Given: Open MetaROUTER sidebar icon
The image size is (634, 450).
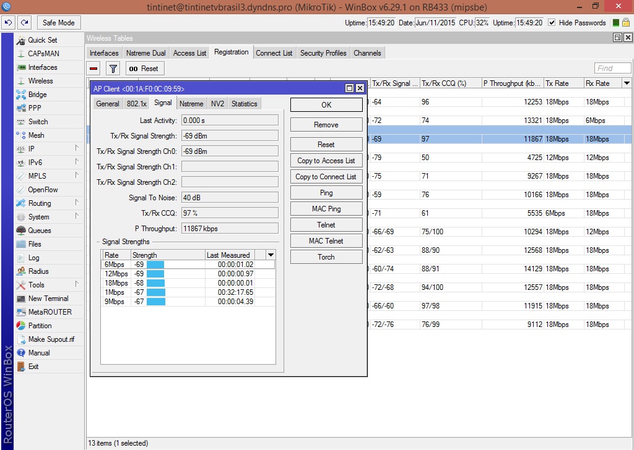Looking at the screenshot, I should (x=21, y=312).
